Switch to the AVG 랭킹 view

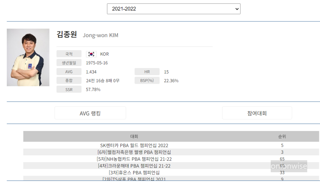click(90, 112)
